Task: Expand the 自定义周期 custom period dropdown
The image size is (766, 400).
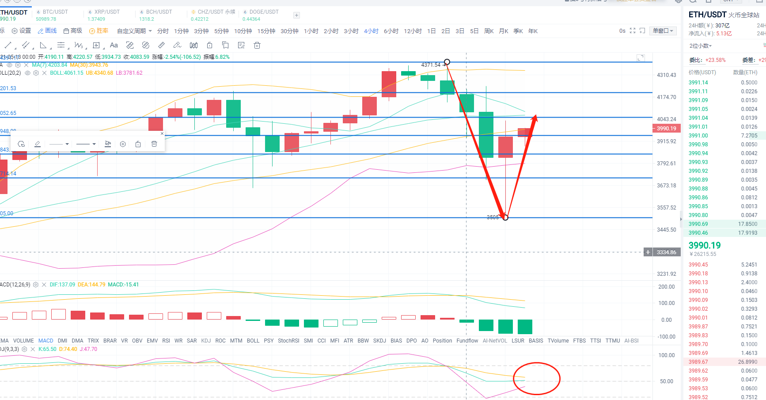Action: (134, 31)
